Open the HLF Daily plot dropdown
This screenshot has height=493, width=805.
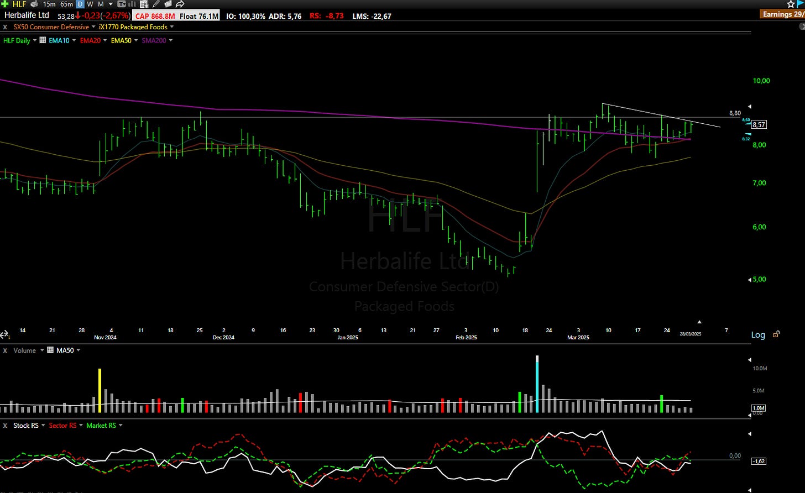point(35,40)
